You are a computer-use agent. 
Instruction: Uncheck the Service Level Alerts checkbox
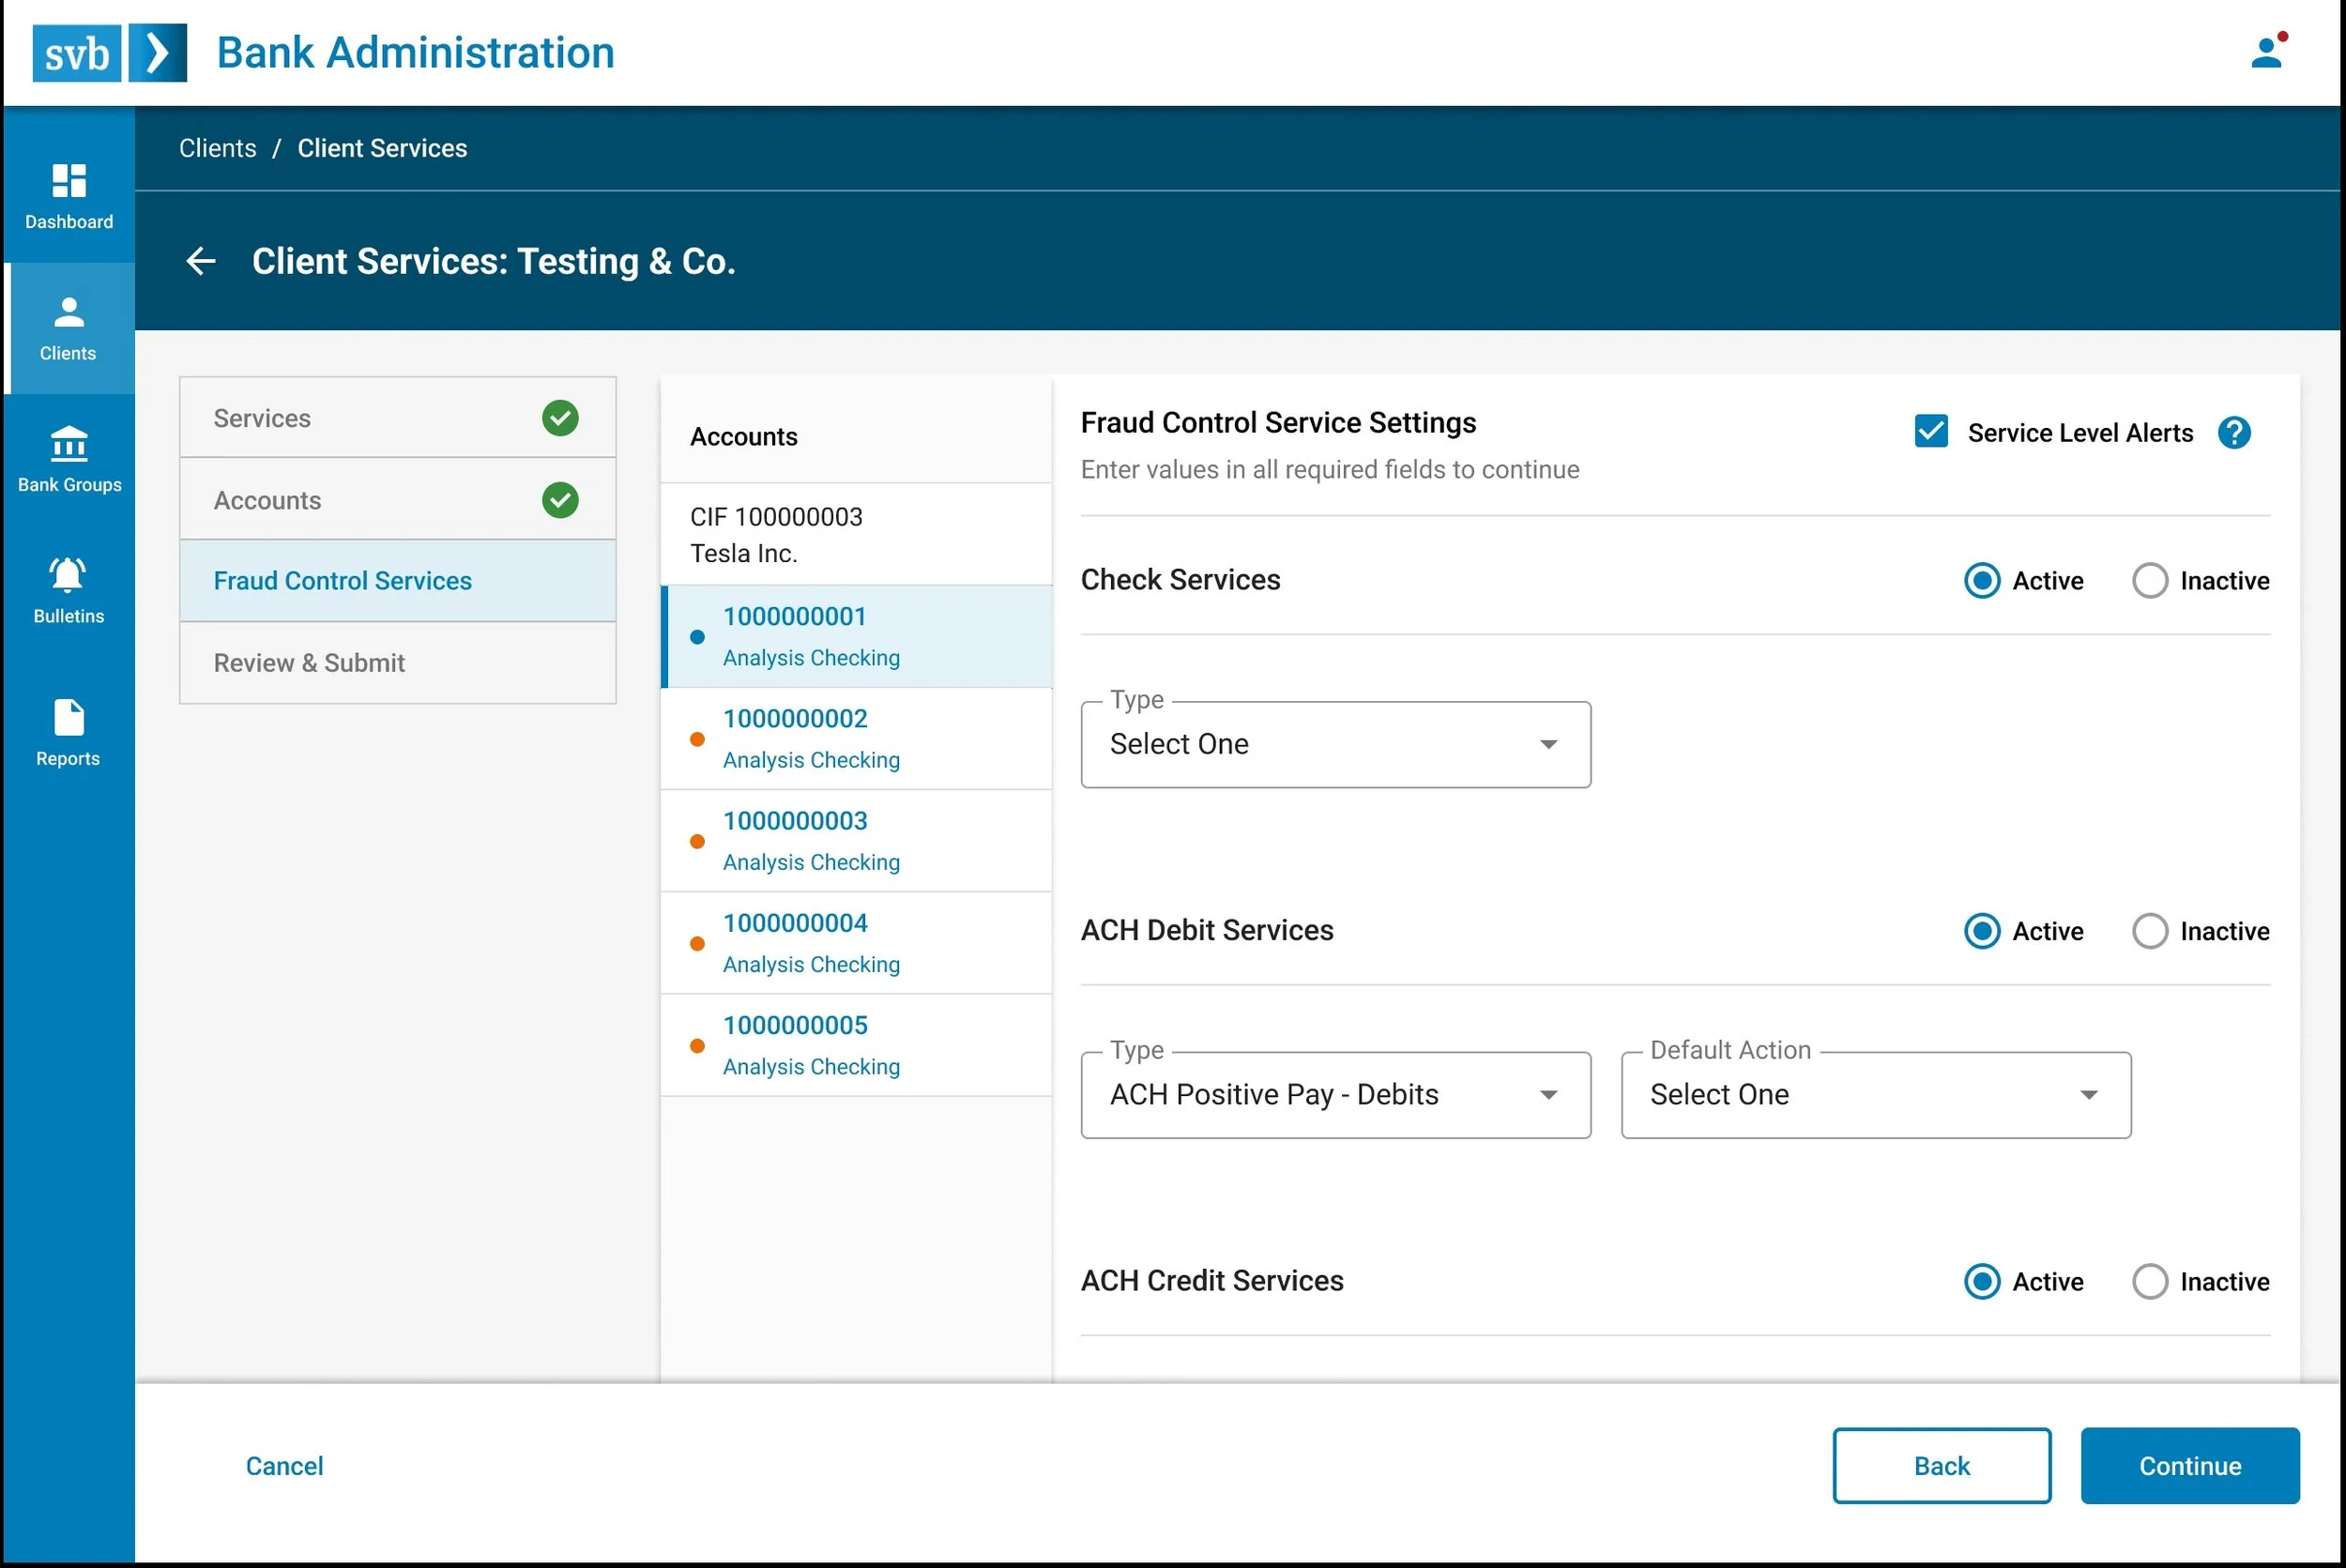[1930, 432]
